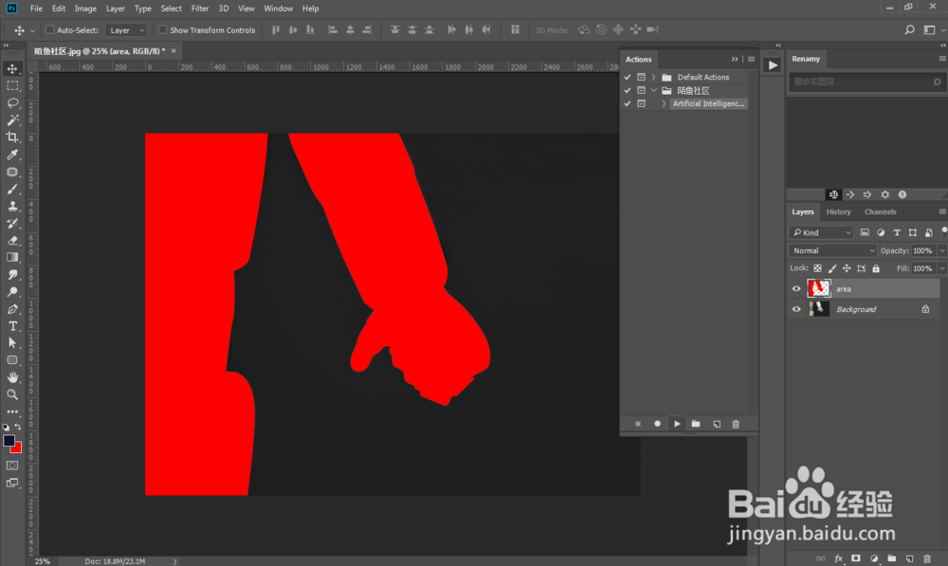Click Add layer style fx icon

coord(839,558)
